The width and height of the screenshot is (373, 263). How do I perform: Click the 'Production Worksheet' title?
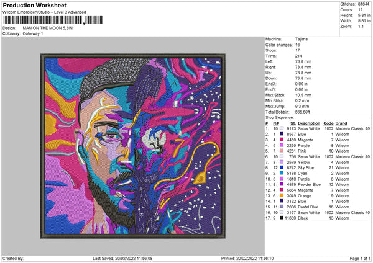tap(35, 5)
